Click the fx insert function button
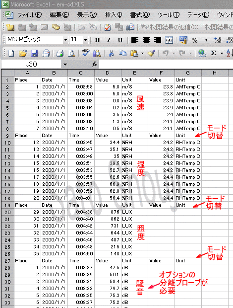233x308 pixels. [x=95, y=64]
